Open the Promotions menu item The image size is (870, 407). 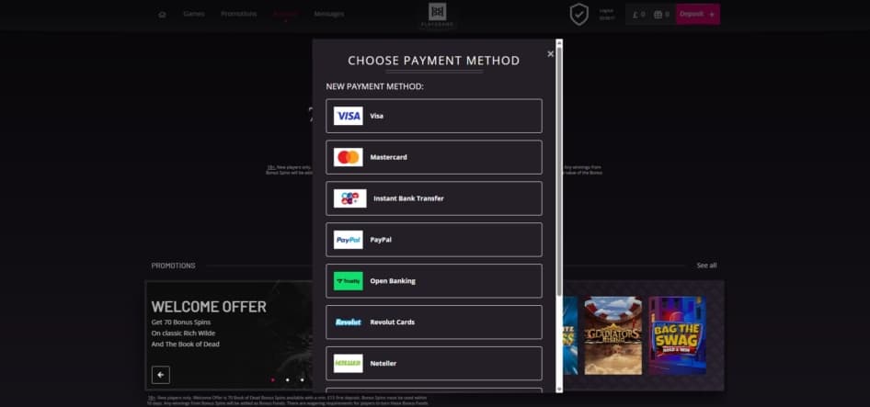point(238,14)
